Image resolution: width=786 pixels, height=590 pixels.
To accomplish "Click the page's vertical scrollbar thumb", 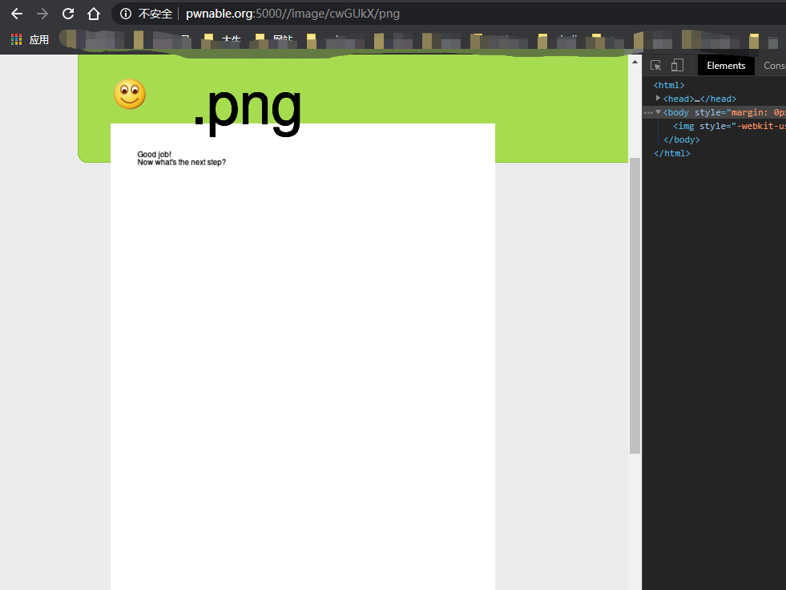I will point(635,305).
